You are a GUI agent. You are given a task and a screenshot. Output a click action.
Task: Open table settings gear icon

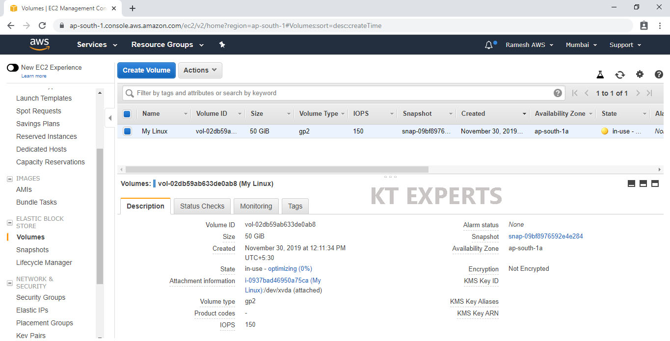(640, 74)
